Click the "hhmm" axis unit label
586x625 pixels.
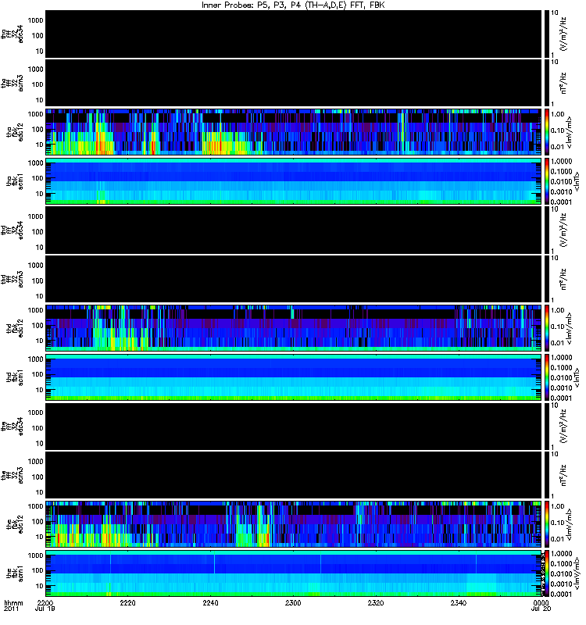[x=13, y=602]
